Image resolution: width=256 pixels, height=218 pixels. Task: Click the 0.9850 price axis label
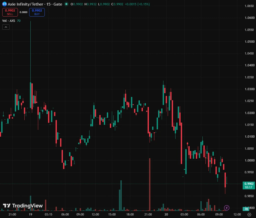(x=249, y=196)
